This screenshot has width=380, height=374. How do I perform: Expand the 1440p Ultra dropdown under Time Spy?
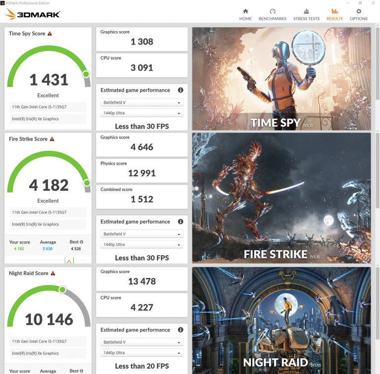pos(142,113)
